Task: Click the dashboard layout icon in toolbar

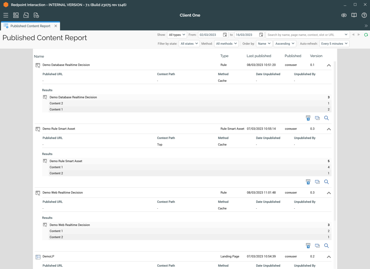Action: coord(16,15)
